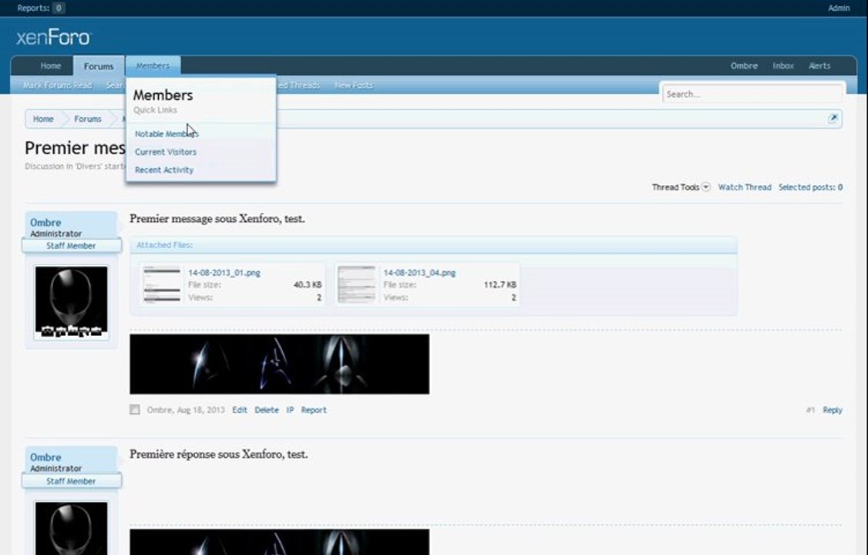The height and width of the screenshot is (555, 868).
Task: Open the Admin link at top right
Action: pyautogui.click(x=839, y=8)
